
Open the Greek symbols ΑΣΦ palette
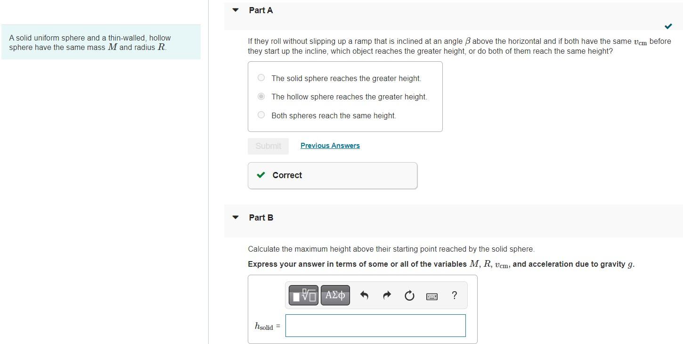pos(335,295)
